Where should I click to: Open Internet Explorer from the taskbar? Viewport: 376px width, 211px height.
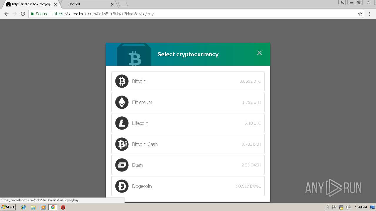pos(23,207)
